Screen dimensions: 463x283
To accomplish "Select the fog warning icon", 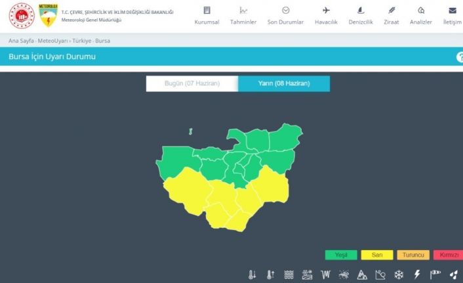I will (x=289, y=274).
